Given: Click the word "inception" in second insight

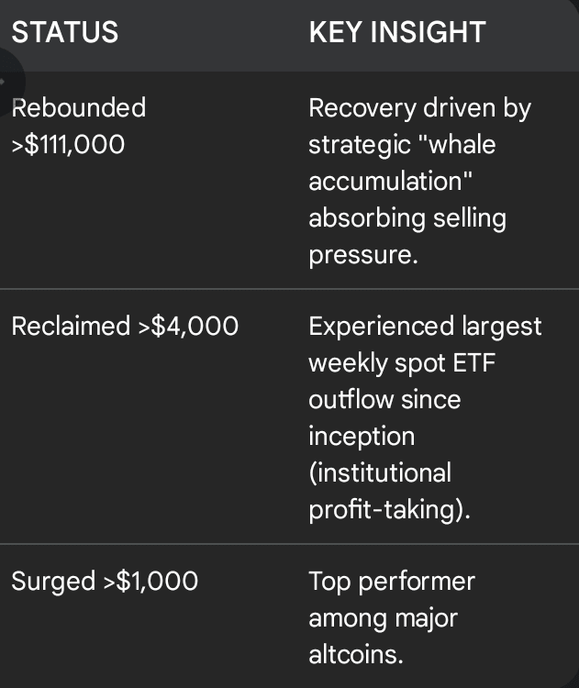Looking at the screenshot, I should click(x=361, y=436).
